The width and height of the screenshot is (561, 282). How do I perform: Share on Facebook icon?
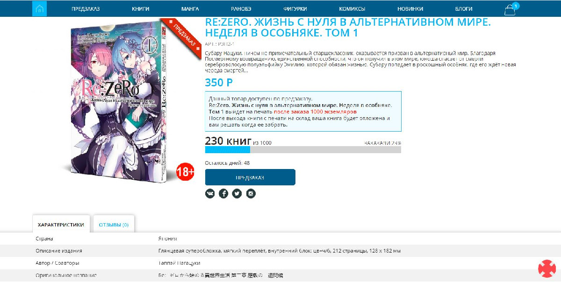(x=223, y=194)
